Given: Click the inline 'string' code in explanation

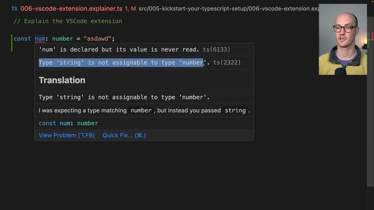Looking at the screenshot, I should [235, 110].
